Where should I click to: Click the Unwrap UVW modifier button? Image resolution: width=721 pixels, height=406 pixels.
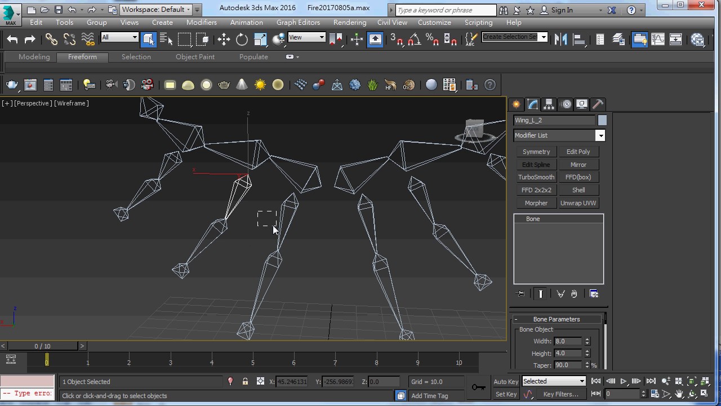click(x=578, y=203)
